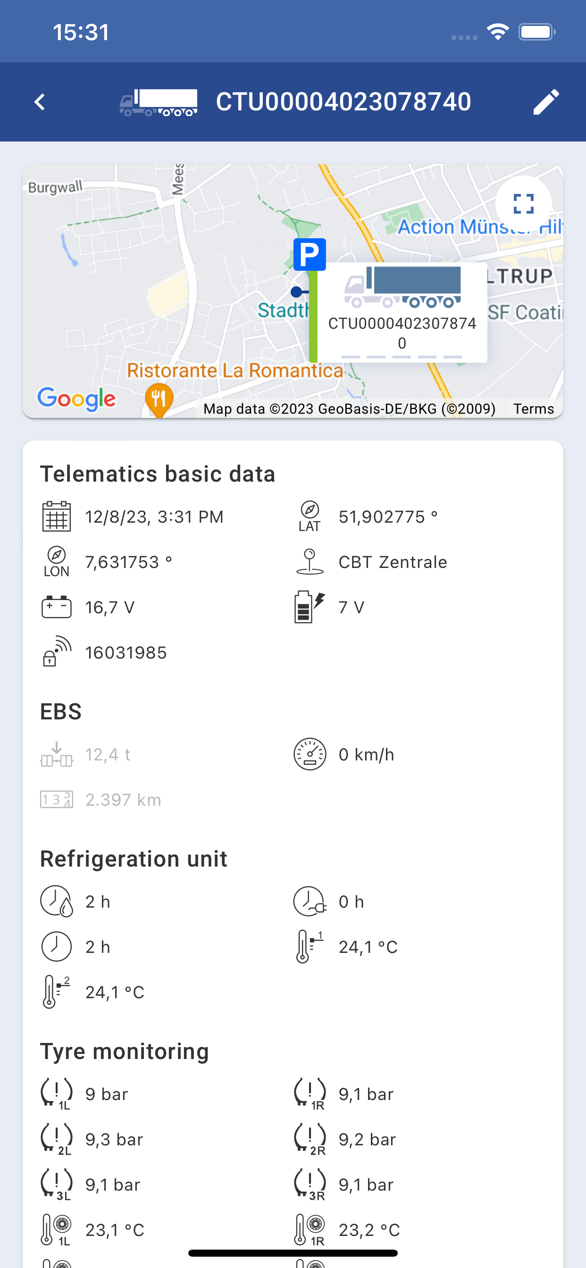Tap the back chevron in header
This screenshot has width=586, height=1268.
pos(40,102)
